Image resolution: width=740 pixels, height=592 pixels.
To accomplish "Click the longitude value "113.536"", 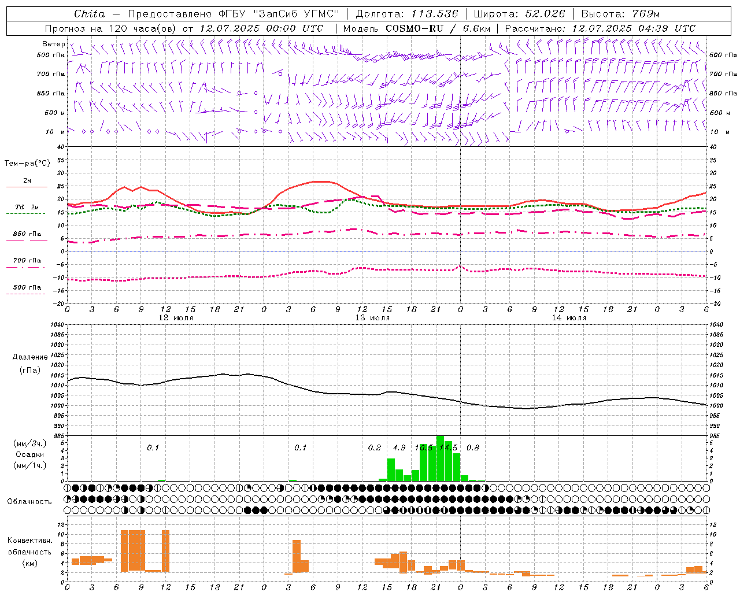I will 435,14.
